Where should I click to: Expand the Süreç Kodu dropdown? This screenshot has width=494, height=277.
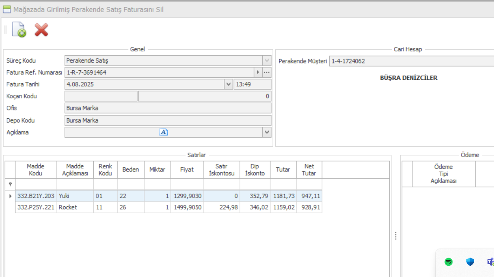tap(267, 61)
